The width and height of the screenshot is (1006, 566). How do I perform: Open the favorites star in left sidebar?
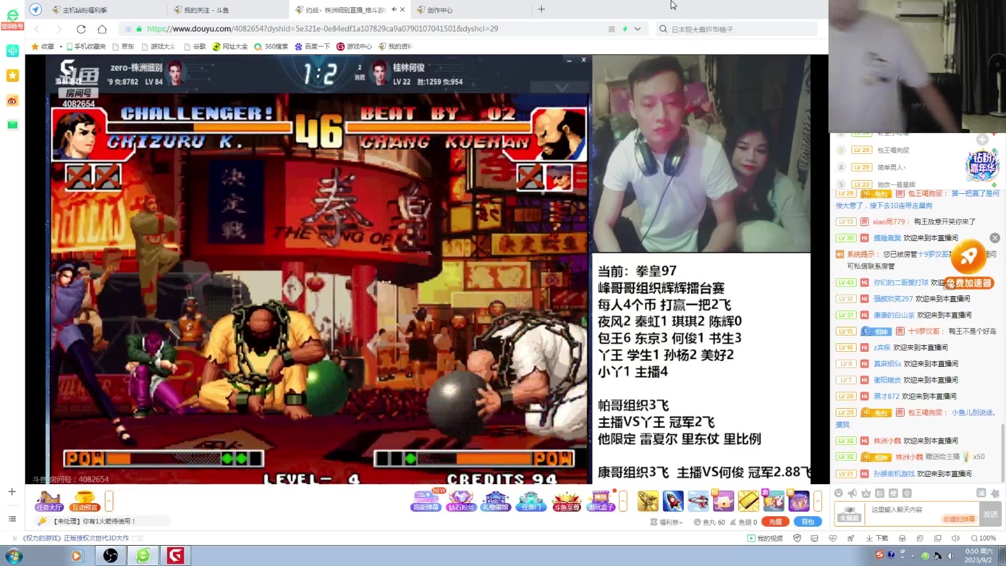tap(12, 75)
